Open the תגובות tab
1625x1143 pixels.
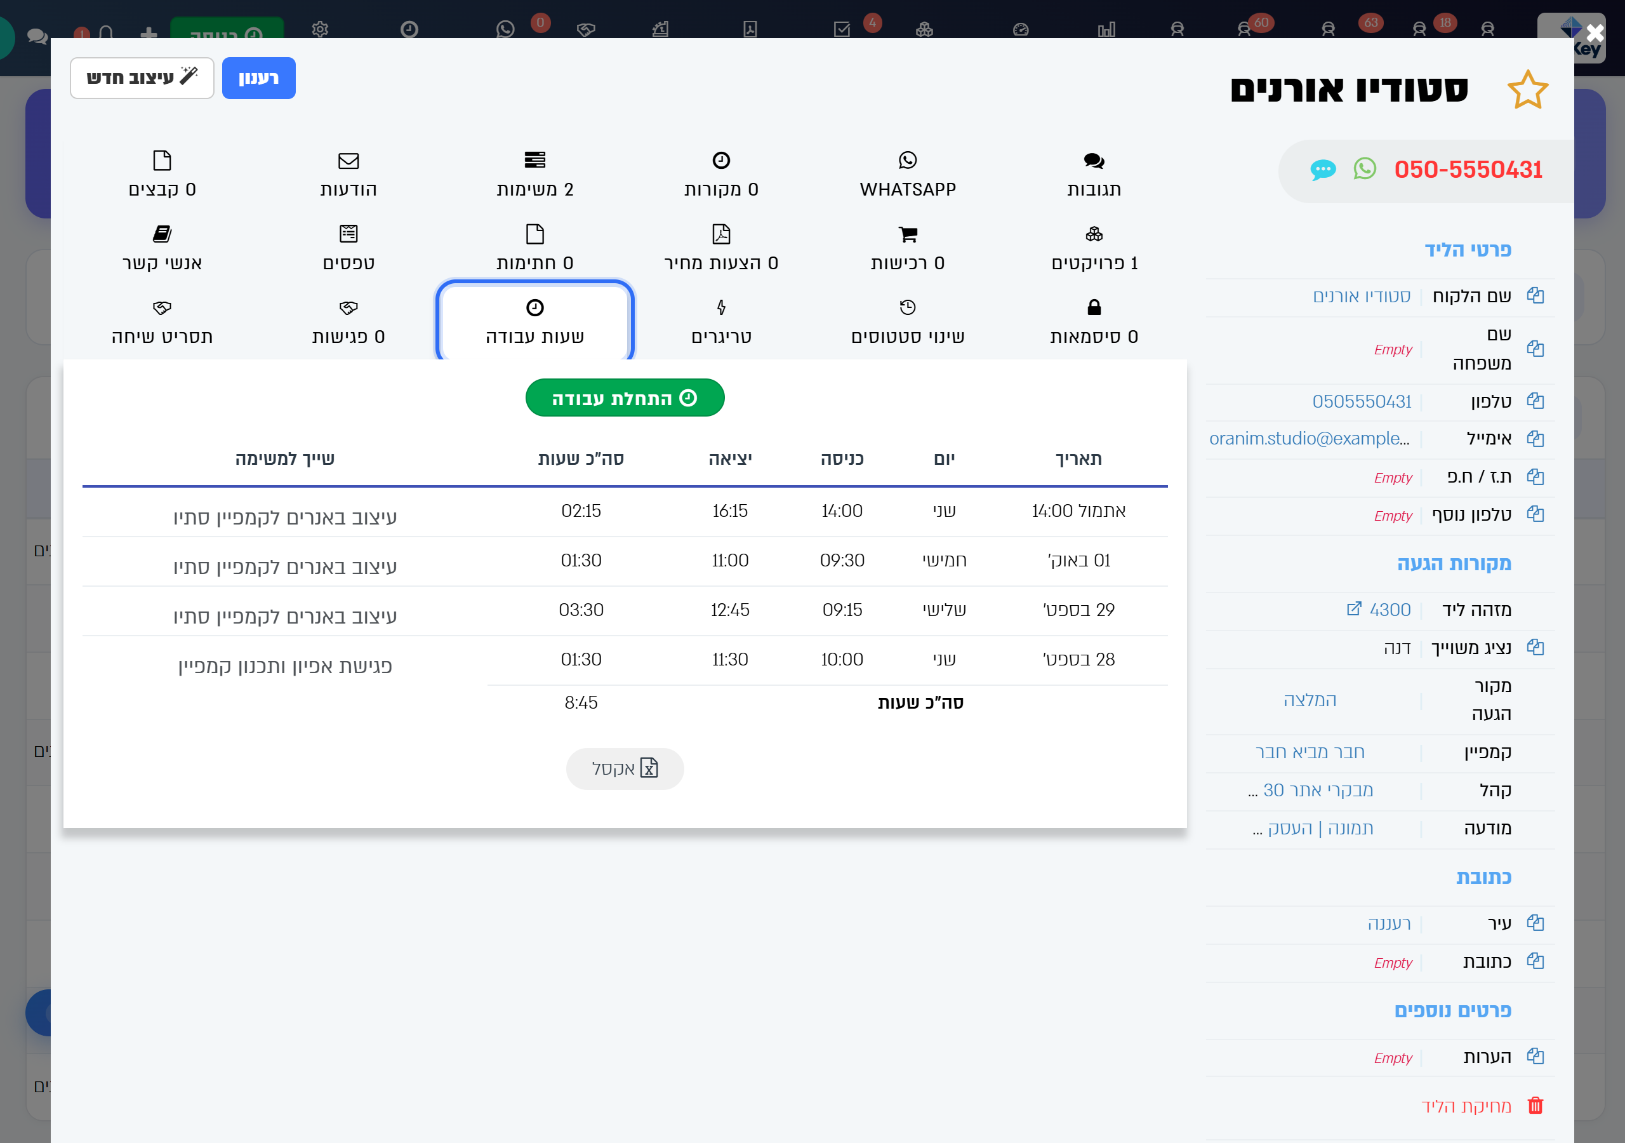tap(1094, 175)
